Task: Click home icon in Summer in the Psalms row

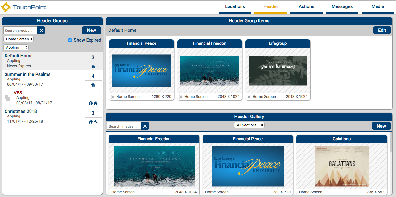Action: 93,85
